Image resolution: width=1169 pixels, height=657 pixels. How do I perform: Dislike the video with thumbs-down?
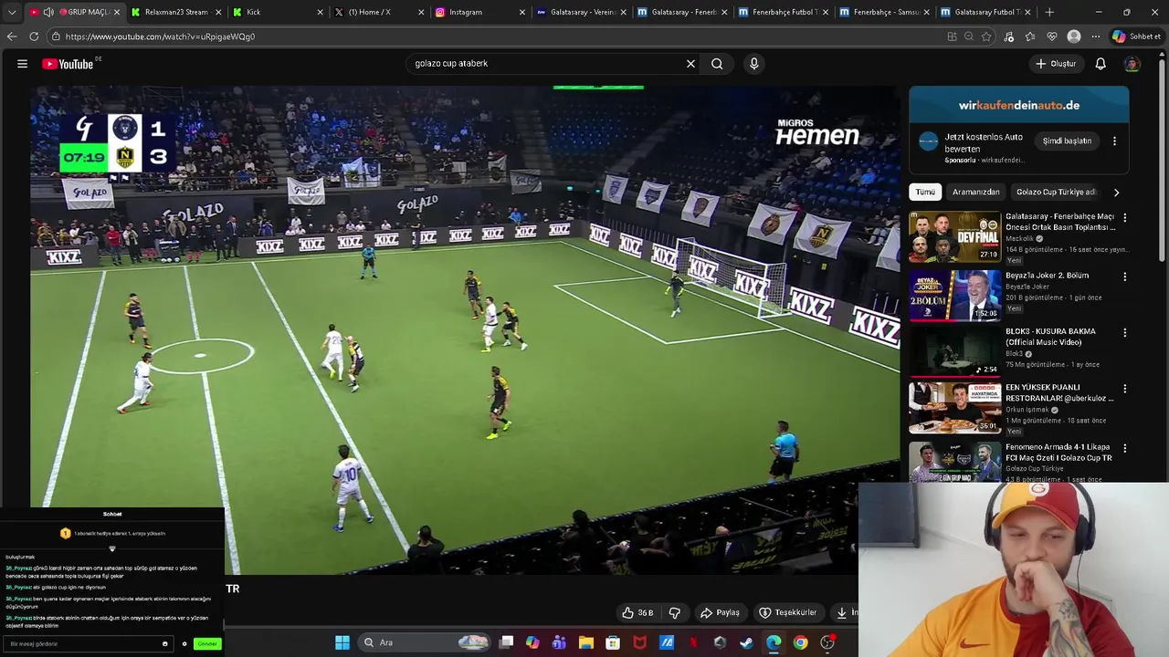pyautogui.click(x=675, y=612)
